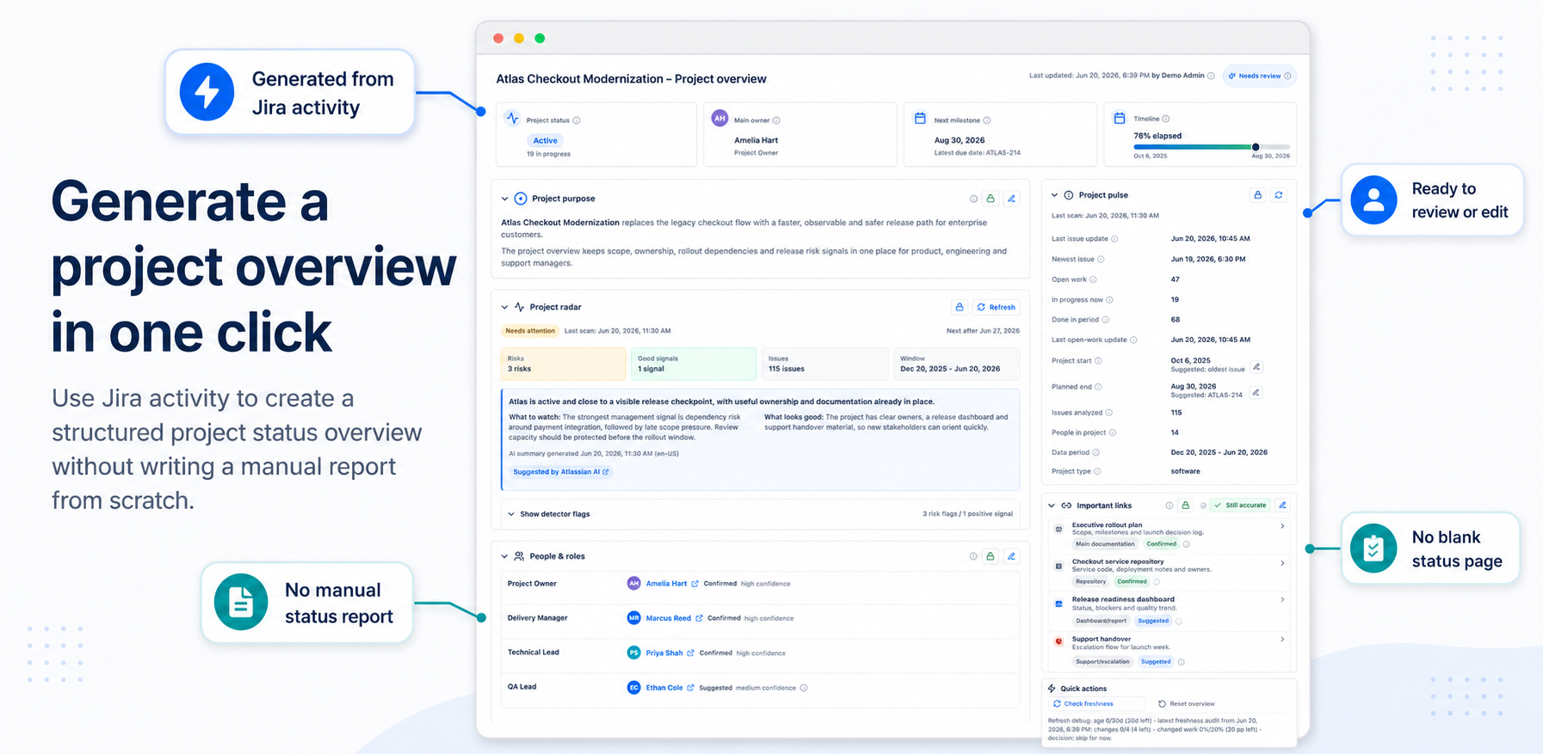Expand the Support handover row chevron
The width and height of the screenshot is (1543, 754).
[x=1282, y=639]
